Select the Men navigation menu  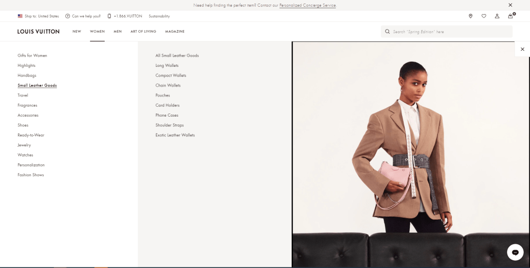(x=118, y=32)
